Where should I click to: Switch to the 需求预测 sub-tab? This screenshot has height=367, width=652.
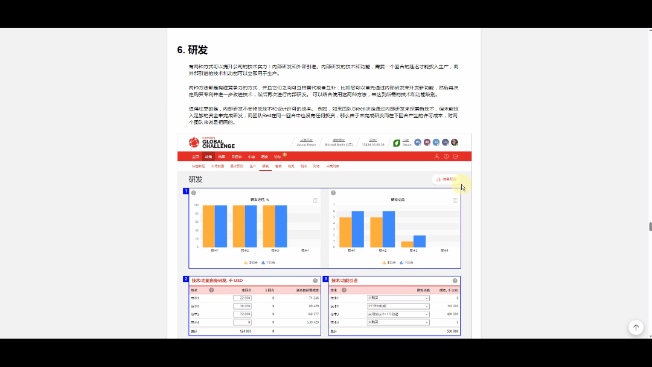(x=237, y=166)
